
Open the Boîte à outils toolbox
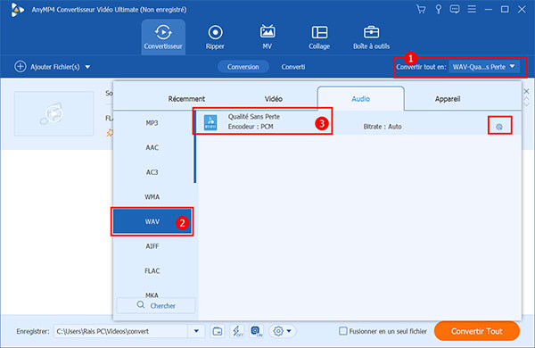[x=371, y=37]
